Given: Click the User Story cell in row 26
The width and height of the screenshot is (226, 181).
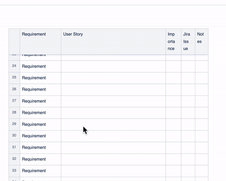Looking at the screenshot, I should coord(113,90).
